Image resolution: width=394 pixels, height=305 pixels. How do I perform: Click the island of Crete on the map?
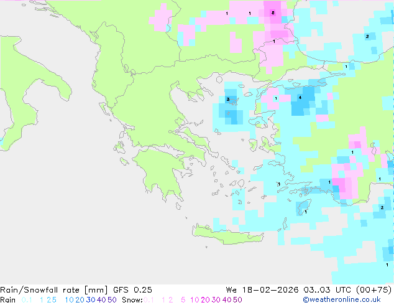coord(227,234)
